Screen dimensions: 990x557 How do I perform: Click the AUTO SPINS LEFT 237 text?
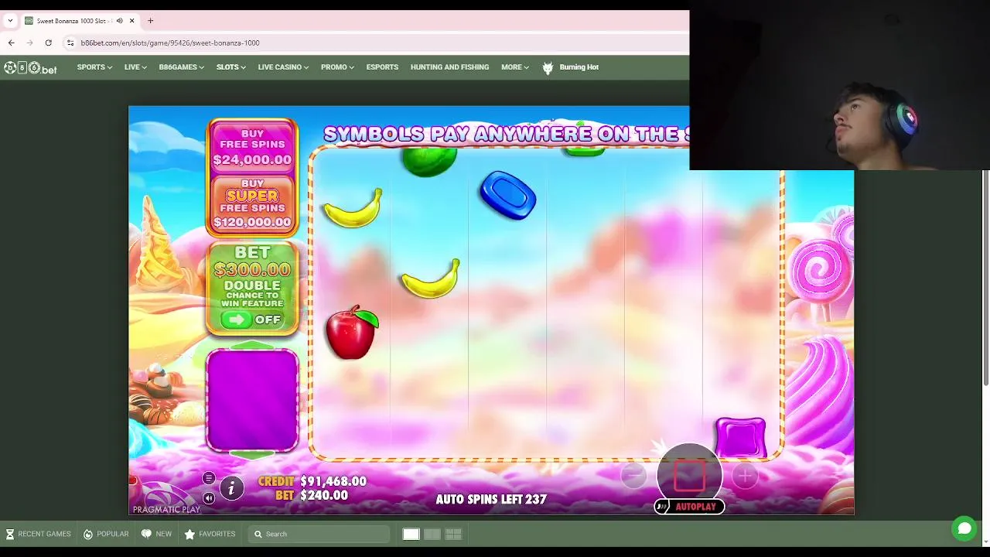click(491, 500)
